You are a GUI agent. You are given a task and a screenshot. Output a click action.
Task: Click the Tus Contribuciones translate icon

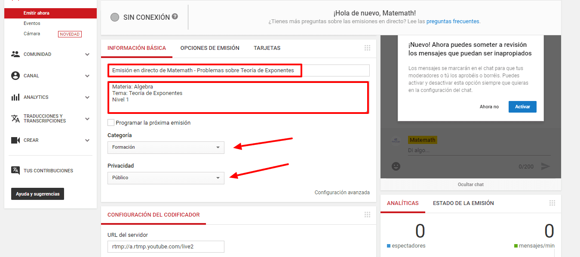tap(15, 171)
